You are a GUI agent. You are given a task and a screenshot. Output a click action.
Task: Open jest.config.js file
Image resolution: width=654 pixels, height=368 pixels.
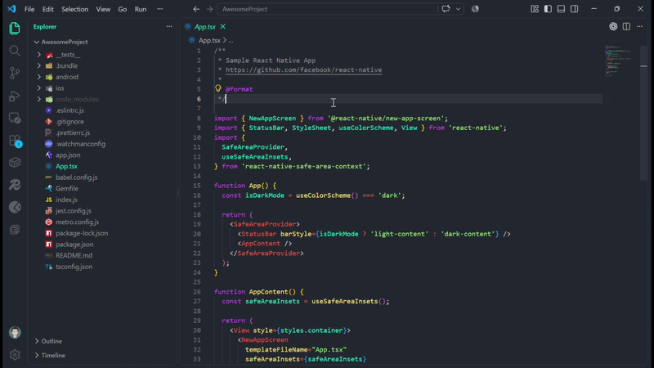(74, 211)
